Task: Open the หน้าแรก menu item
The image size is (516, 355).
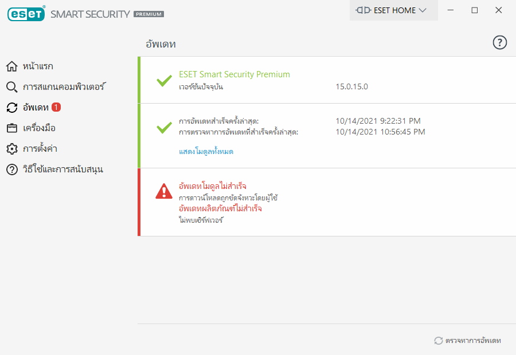Action: tap(38, 66)
